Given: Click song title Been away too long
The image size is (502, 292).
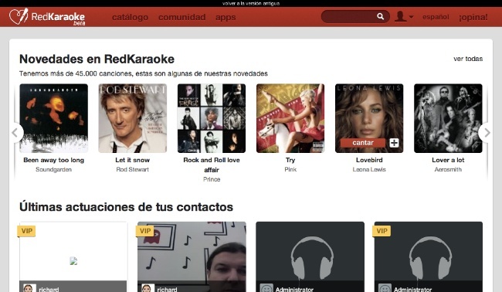Looking at the screenshot, I should pyautogui.click(x=54, y=160).
